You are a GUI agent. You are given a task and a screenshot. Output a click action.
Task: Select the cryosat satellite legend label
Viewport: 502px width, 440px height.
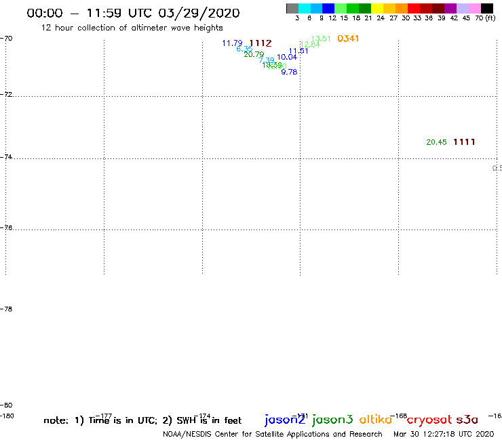point(429,420)
